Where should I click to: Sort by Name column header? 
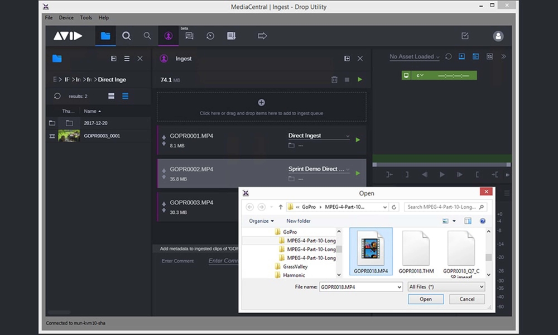[x=92, y=111]
